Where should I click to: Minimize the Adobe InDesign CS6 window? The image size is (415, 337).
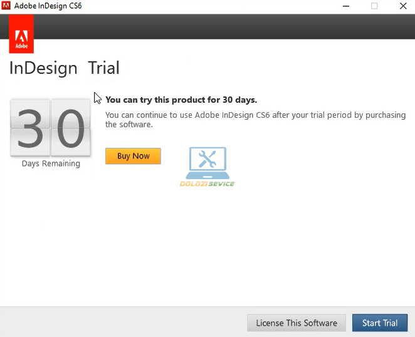click(x=346, y=6)
